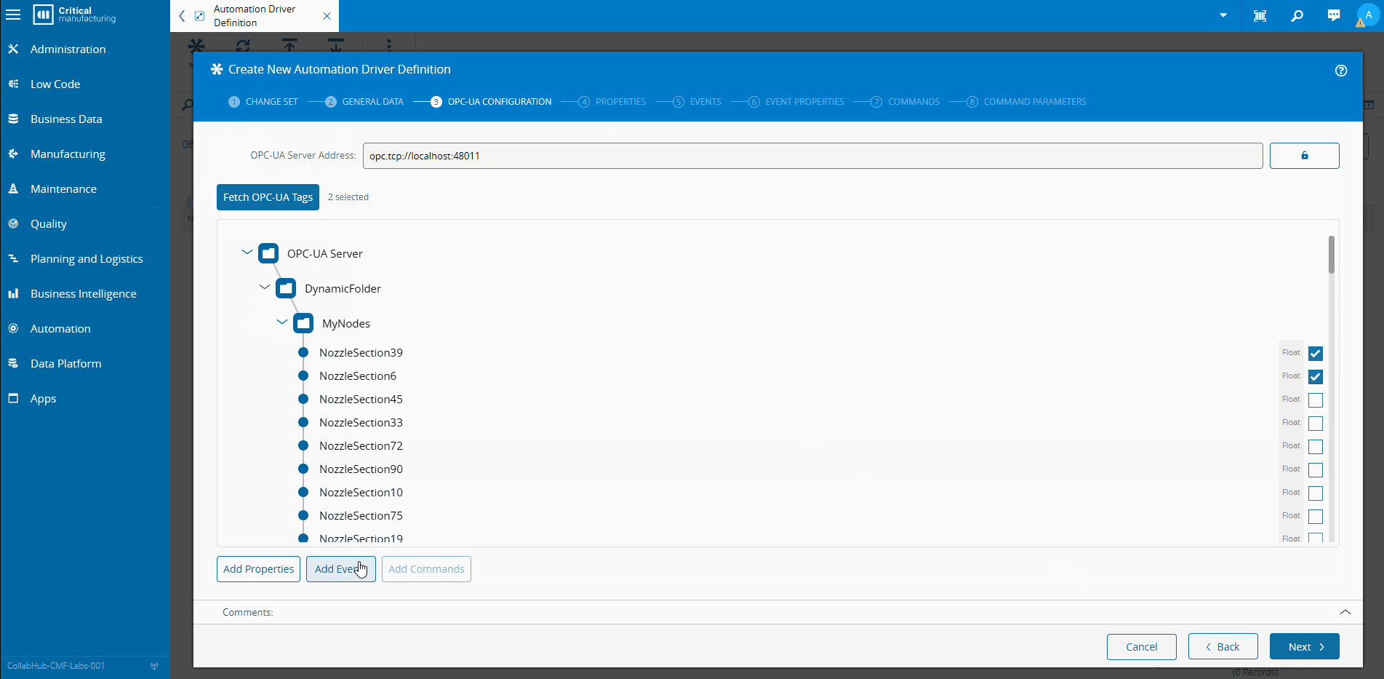
Task: Check NozzleSection90 checkbox
Action: pos(1315,470)
